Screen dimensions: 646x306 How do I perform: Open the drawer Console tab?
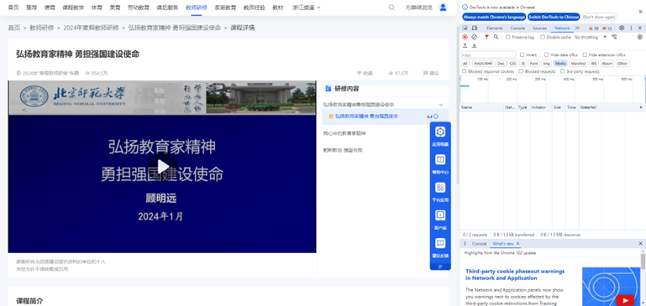click(479, 244)
